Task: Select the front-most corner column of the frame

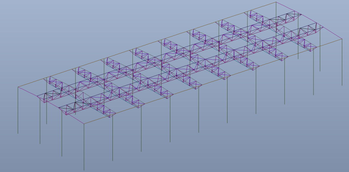Action: (84, 148)
